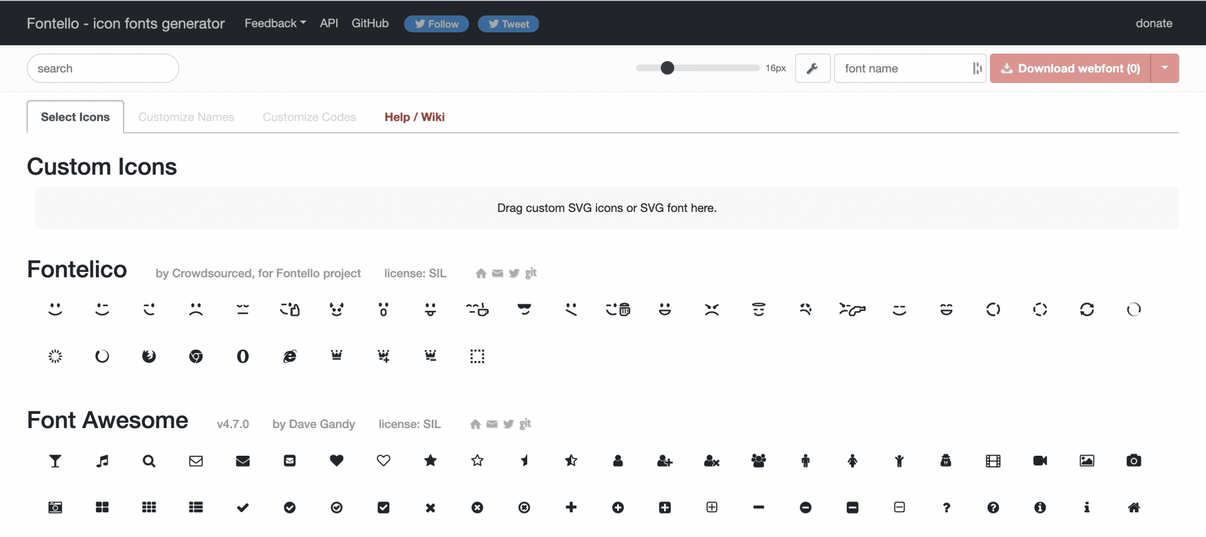Select the beer mug emoticon

pos(618,309)
